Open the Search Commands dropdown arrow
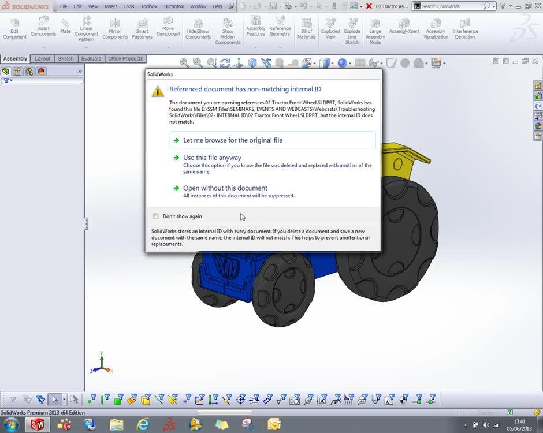 (494, 6)
